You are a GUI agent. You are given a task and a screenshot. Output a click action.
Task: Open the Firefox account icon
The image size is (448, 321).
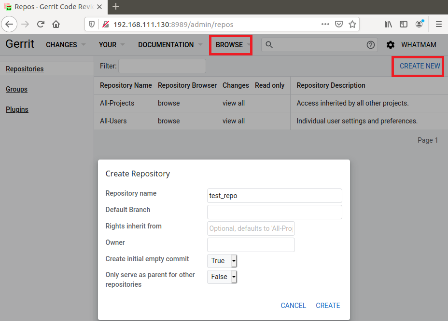[x=419, y=24]
